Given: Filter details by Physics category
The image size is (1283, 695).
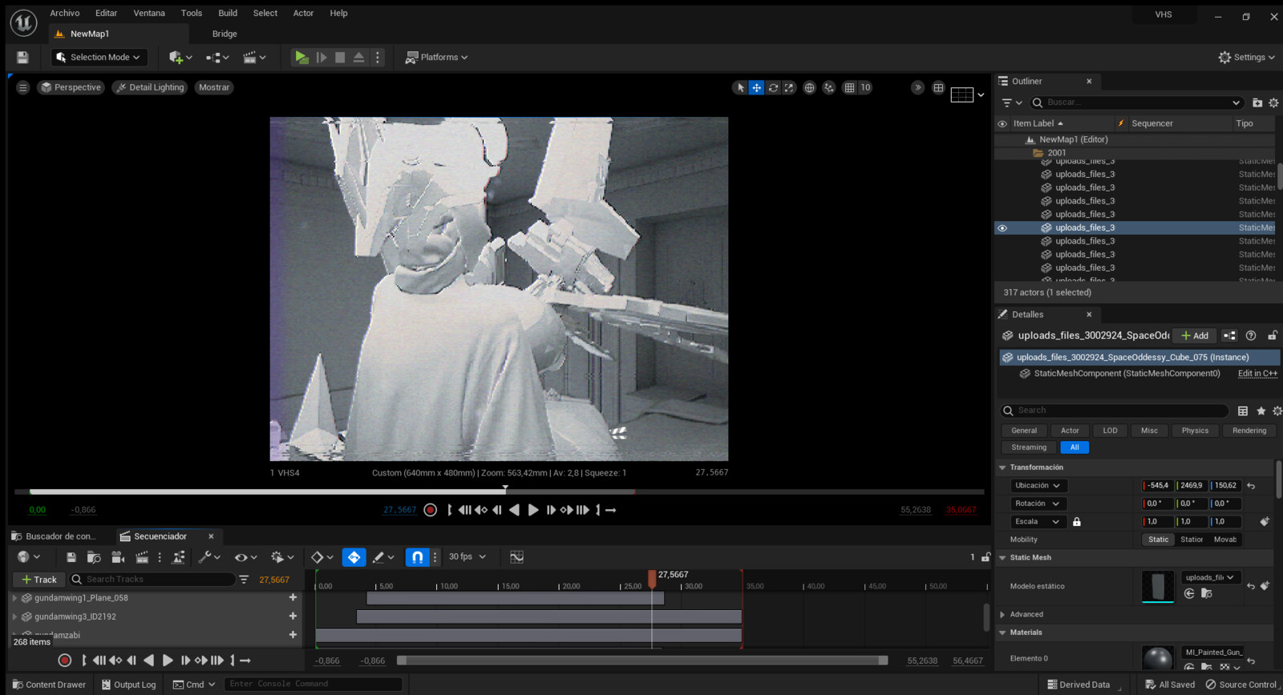Looking at the screenshot, I should pyautogui.click(x=1195, y=430).
